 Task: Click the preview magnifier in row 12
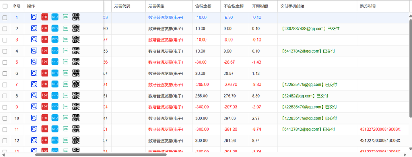(34, 141)
